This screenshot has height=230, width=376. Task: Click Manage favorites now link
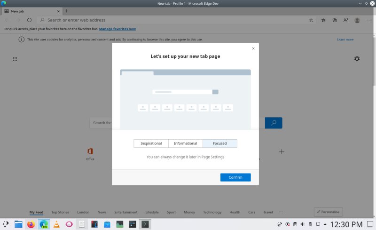(117, 29)
